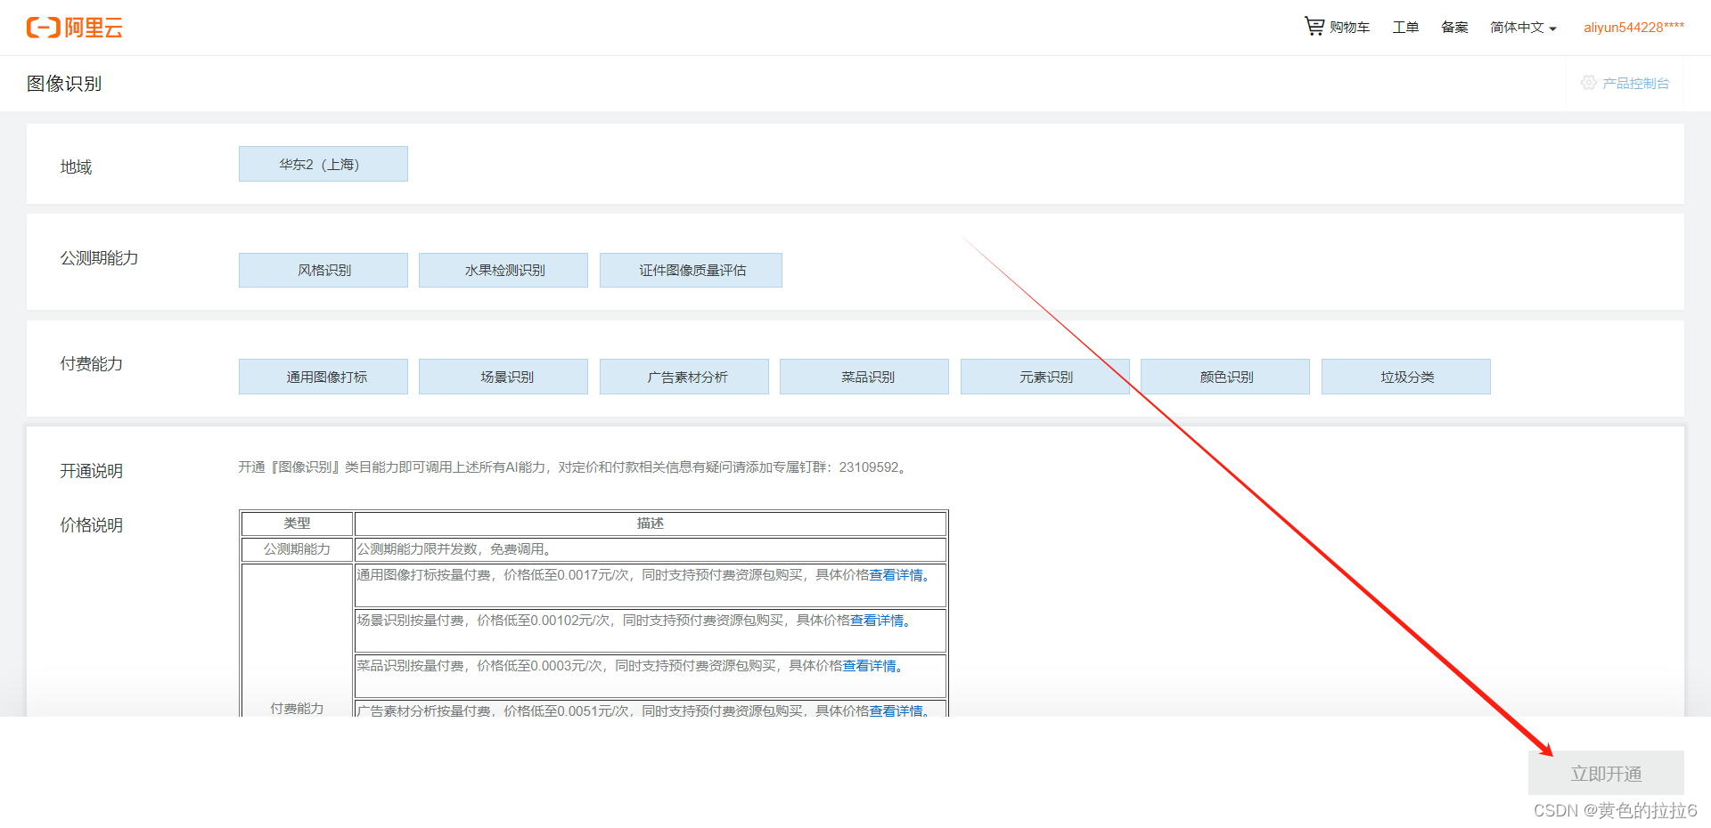The image size is (1711, 828).
Task: Open the shopping cart icon
Action: click(1314, 27)
